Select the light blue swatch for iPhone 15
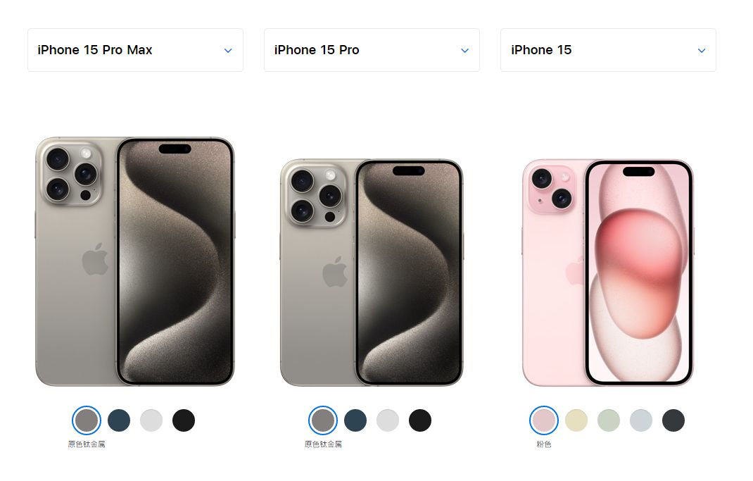This screenshot has height=481, width=753. pos(641,420)
